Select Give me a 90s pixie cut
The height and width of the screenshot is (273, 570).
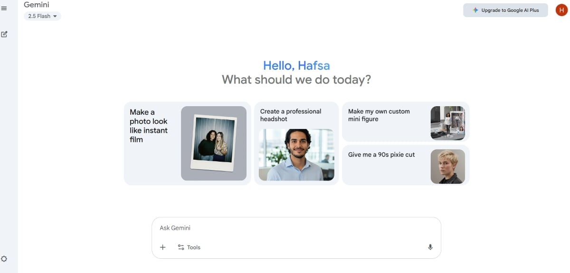[381, 155]
